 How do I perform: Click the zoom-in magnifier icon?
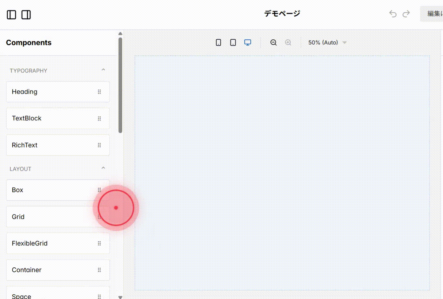(x=288, y=42)
